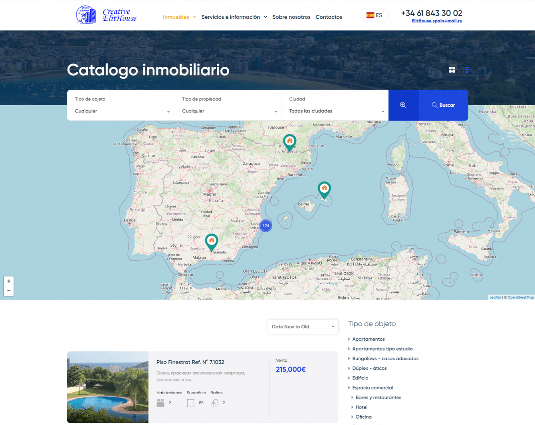Click the house marker near Granada

tap(212, 242)
